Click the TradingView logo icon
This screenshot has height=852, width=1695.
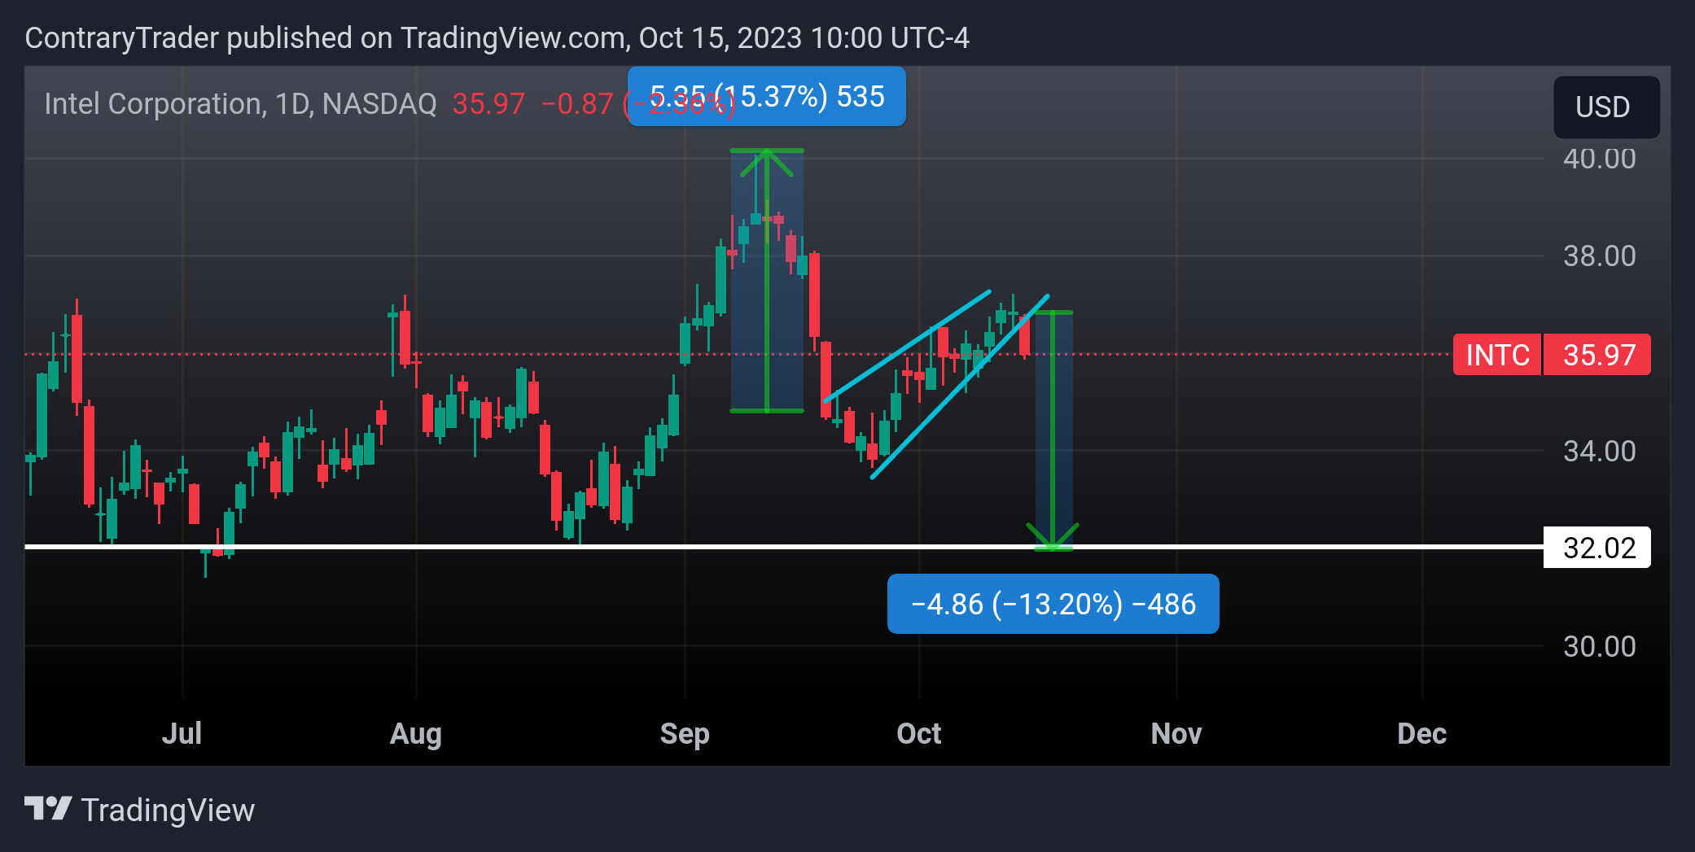tap(48, 809)
